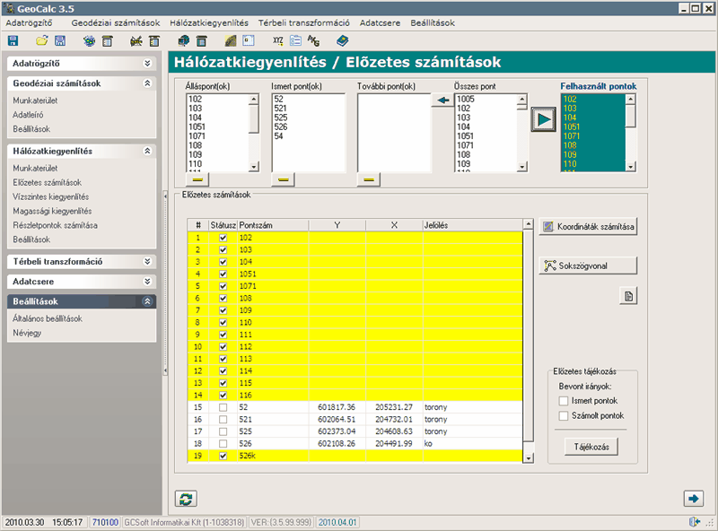Click the ABG letters toolbar icon

[313, 41]
